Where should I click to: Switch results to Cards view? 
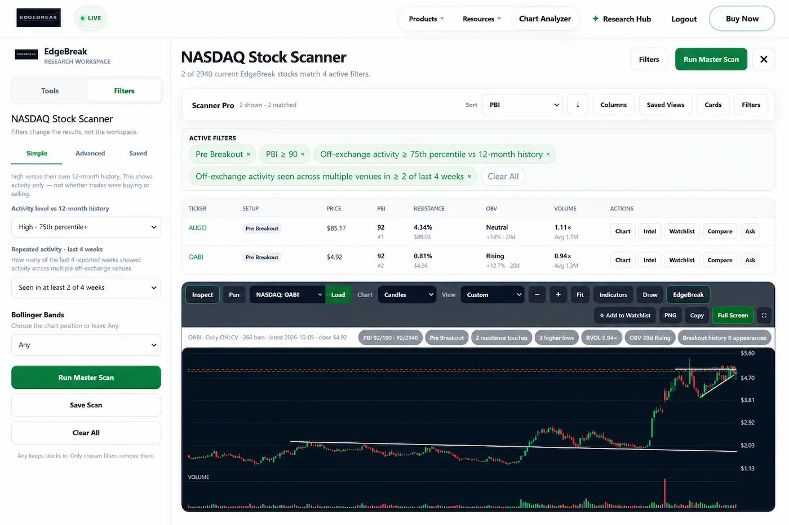click(x=713, y=105)
